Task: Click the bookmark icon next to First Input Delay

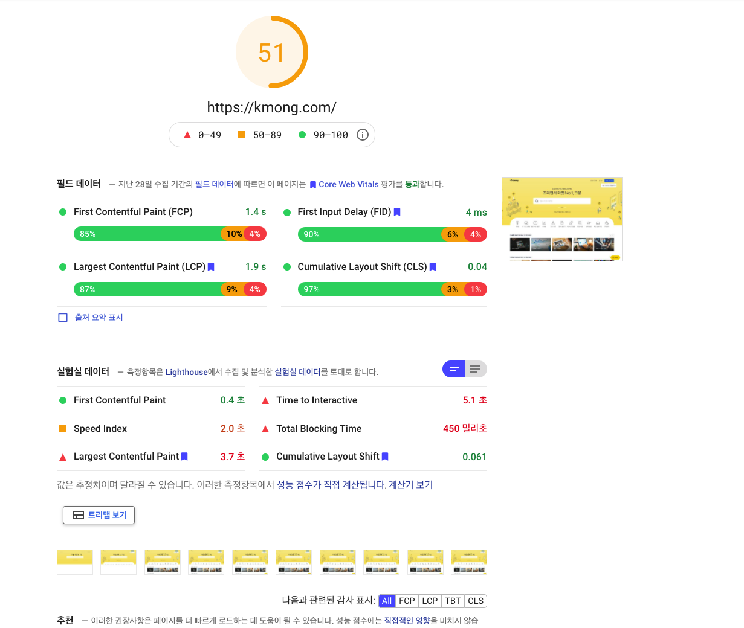Action: pos(397,212)
